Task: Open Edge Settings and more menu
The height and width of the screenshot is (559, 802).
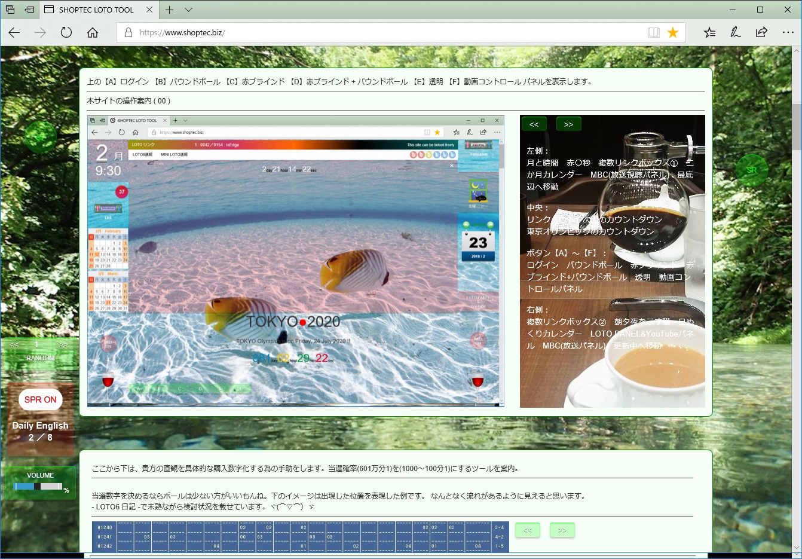Action: click(788, 32)
